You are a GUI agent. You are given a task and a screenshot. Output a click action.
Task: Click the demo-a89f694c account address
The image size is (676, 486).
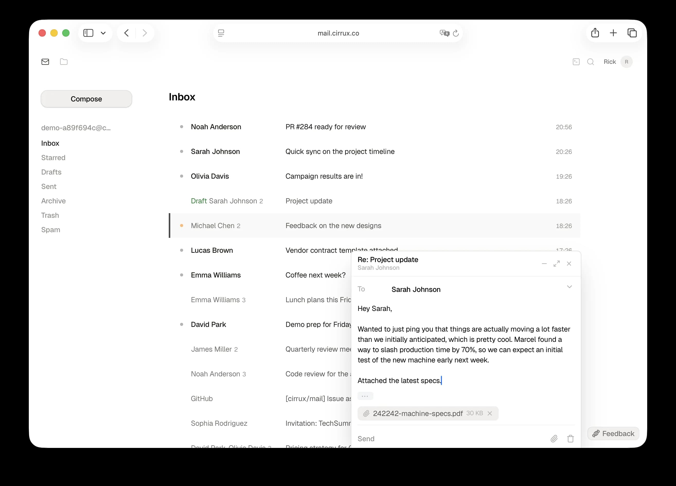[x=76, y=128]
